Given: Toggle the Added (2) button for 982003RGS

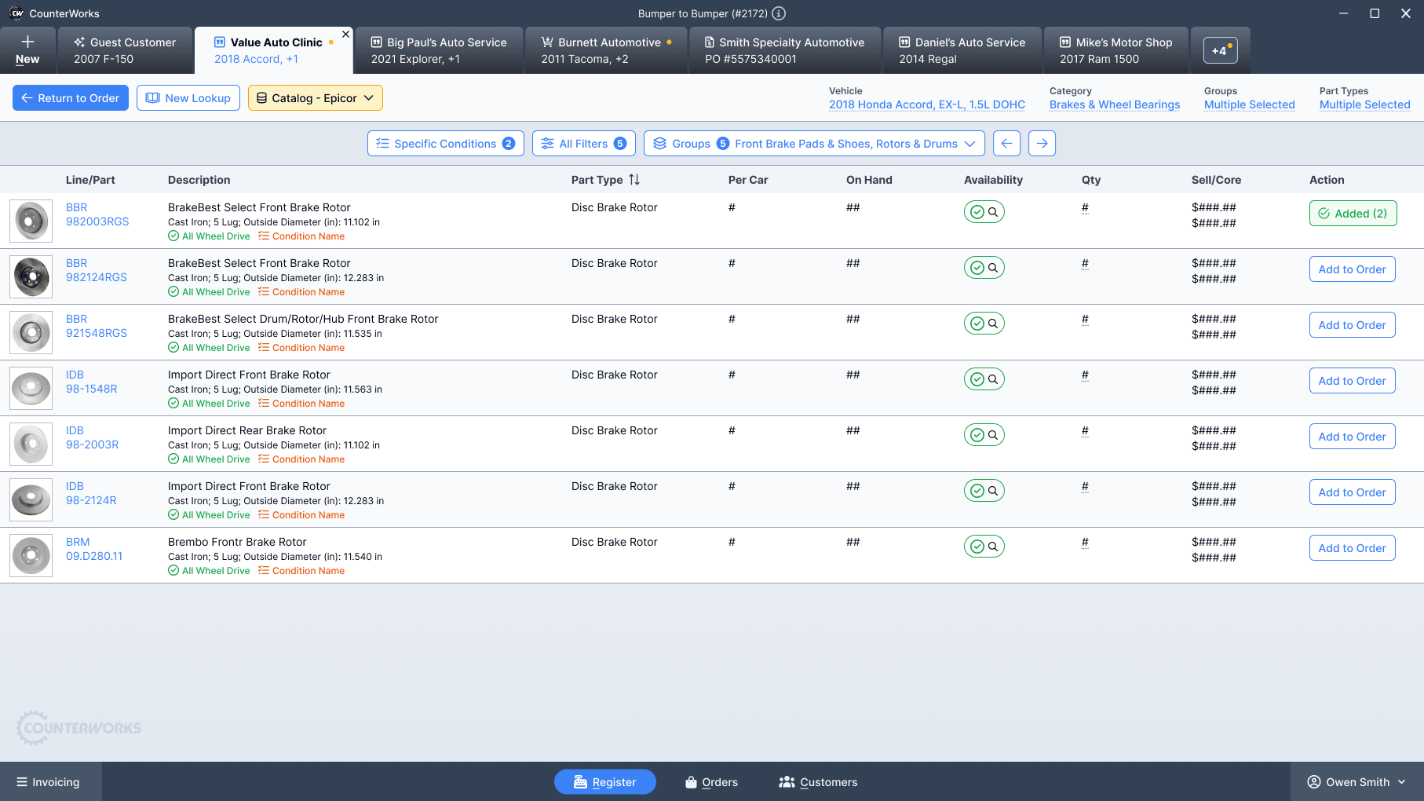Looking at the screenshot, I should (1353, 214).
